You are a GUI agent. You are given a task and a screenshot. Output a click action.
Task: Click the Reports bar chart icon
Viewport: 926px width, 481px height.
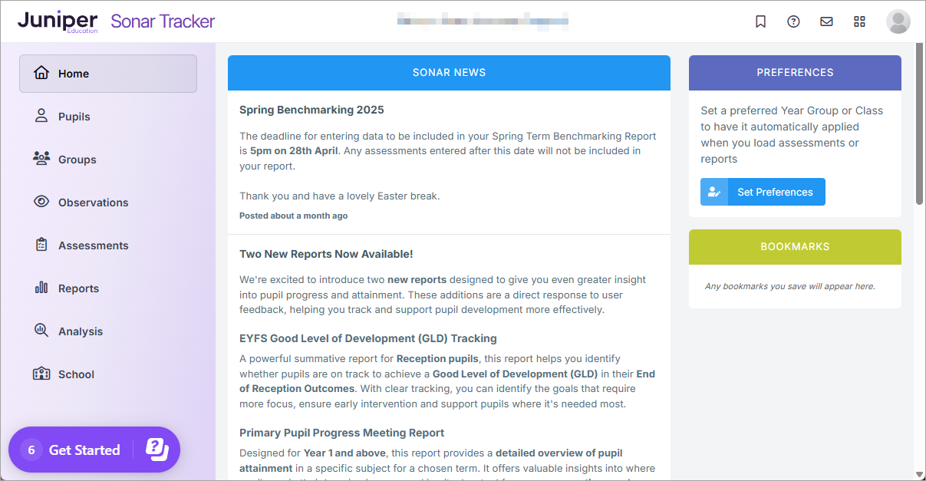[41, 288]
